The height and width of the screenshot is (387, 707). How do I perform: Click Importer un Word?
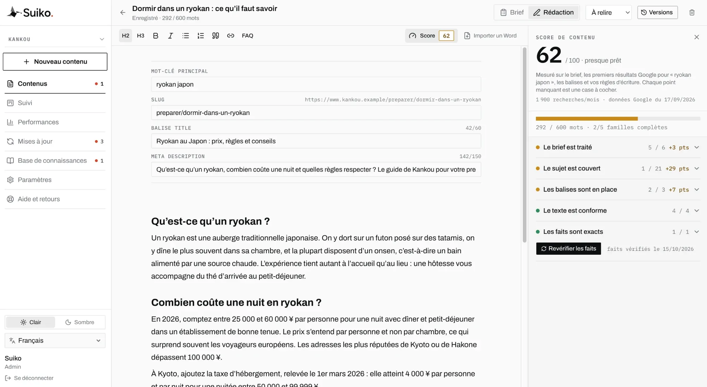click(490, 36)
